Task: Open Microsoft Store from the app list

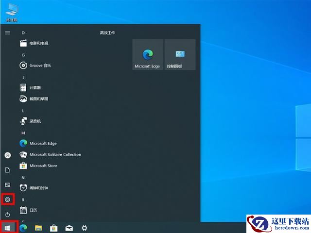Action: [38, 166]
